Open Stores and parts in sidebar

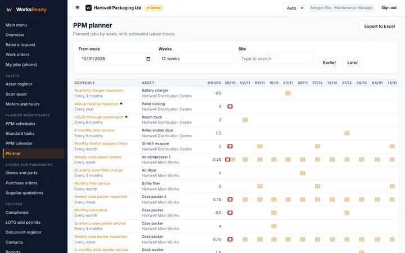click(x=21, y=173)
